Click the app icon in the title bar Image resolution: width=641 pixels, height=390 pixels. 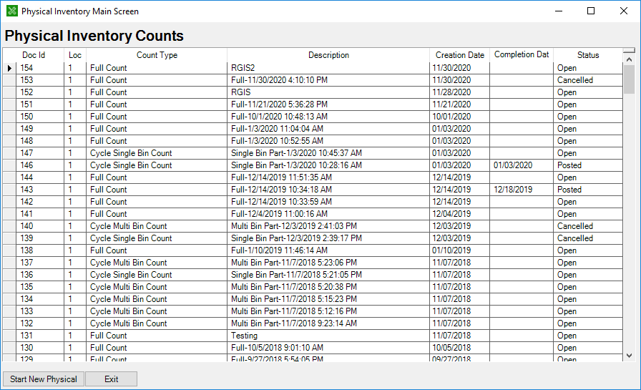pos(12,11)
